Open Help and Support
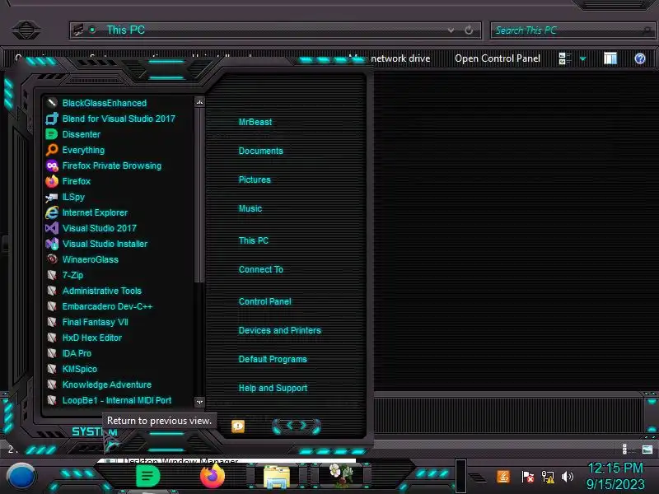Viewport: 659px width, 494px height. click(x=273, y=388)
